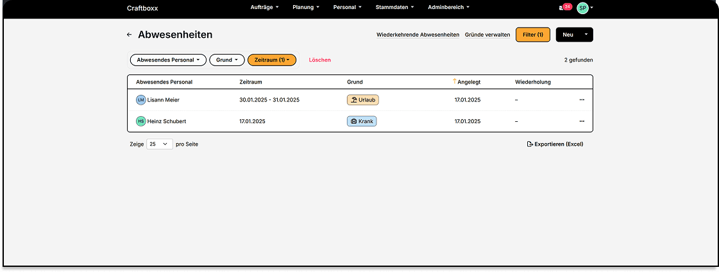Open the Planung menu
The image size is (719, 272).
(x=306, y=7)
